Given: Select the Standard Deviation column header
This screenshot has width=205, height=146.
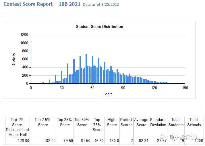Looking at the screenshot, I should point(158,122).
